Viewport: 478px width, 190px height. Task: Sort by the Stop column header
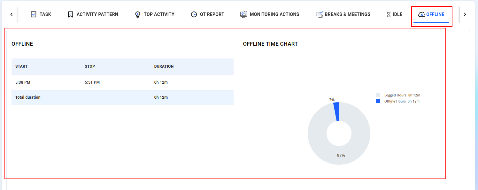90,66
